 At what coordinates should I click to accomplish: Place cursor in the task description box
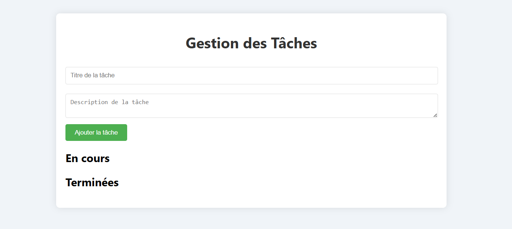pyautogui.click(x=251, y=106)
